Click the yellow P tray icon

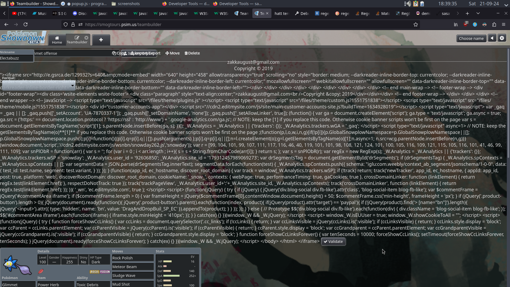[415, 4]
